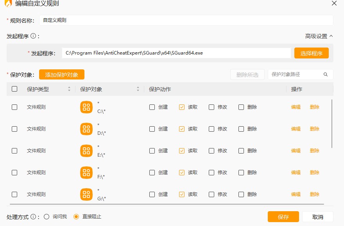Screen dimensions: 344x226
Task: Sort by the 保护类型 column arrows
Action: click(x=69, y=89)
